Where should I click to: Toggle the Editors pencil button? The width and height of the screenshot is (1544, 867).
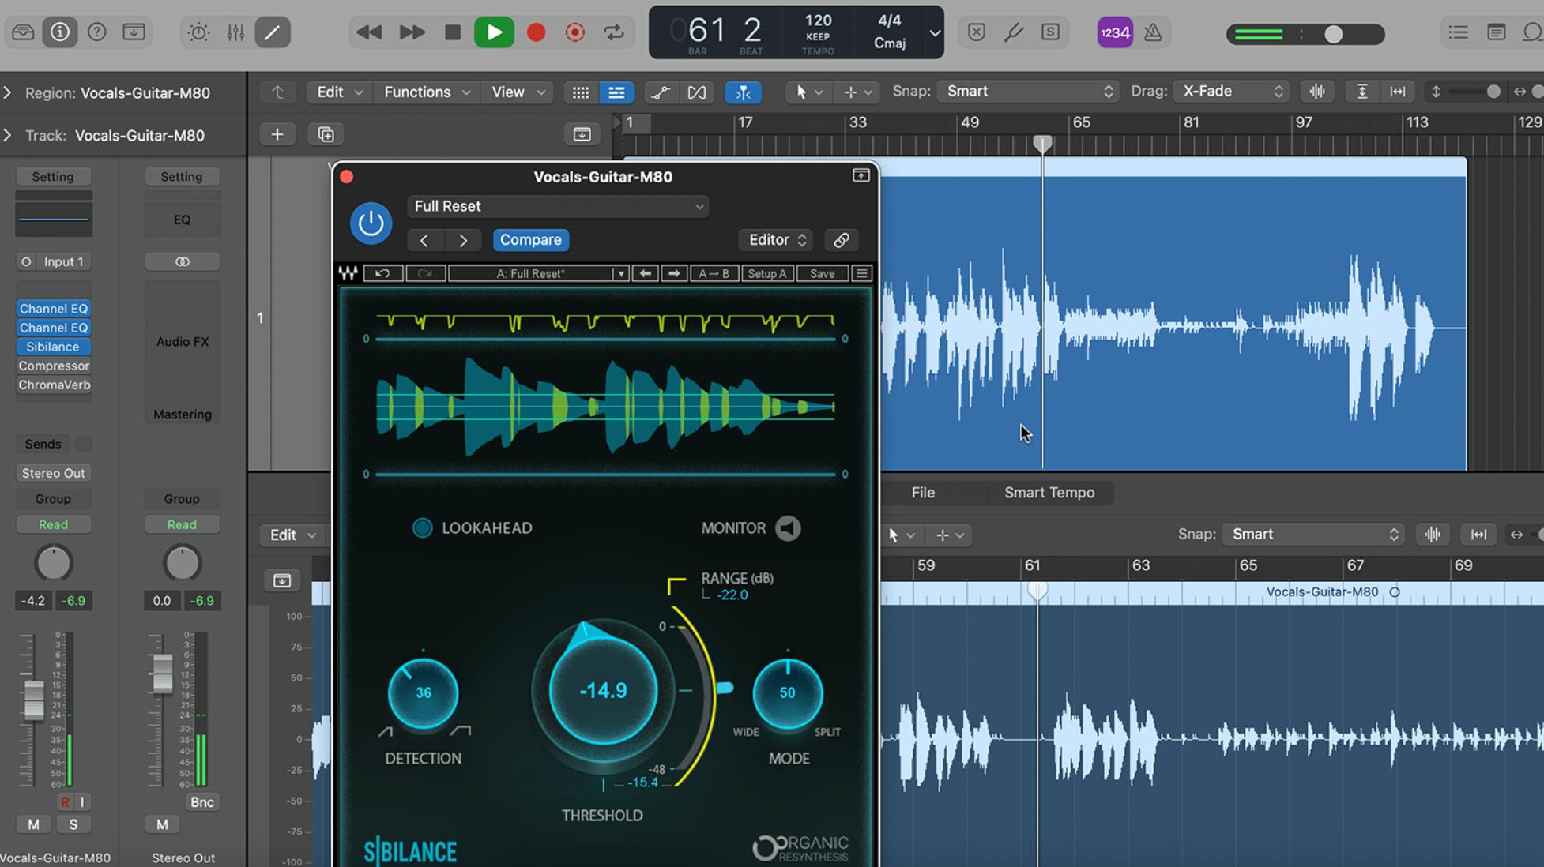tap(273, 32)
